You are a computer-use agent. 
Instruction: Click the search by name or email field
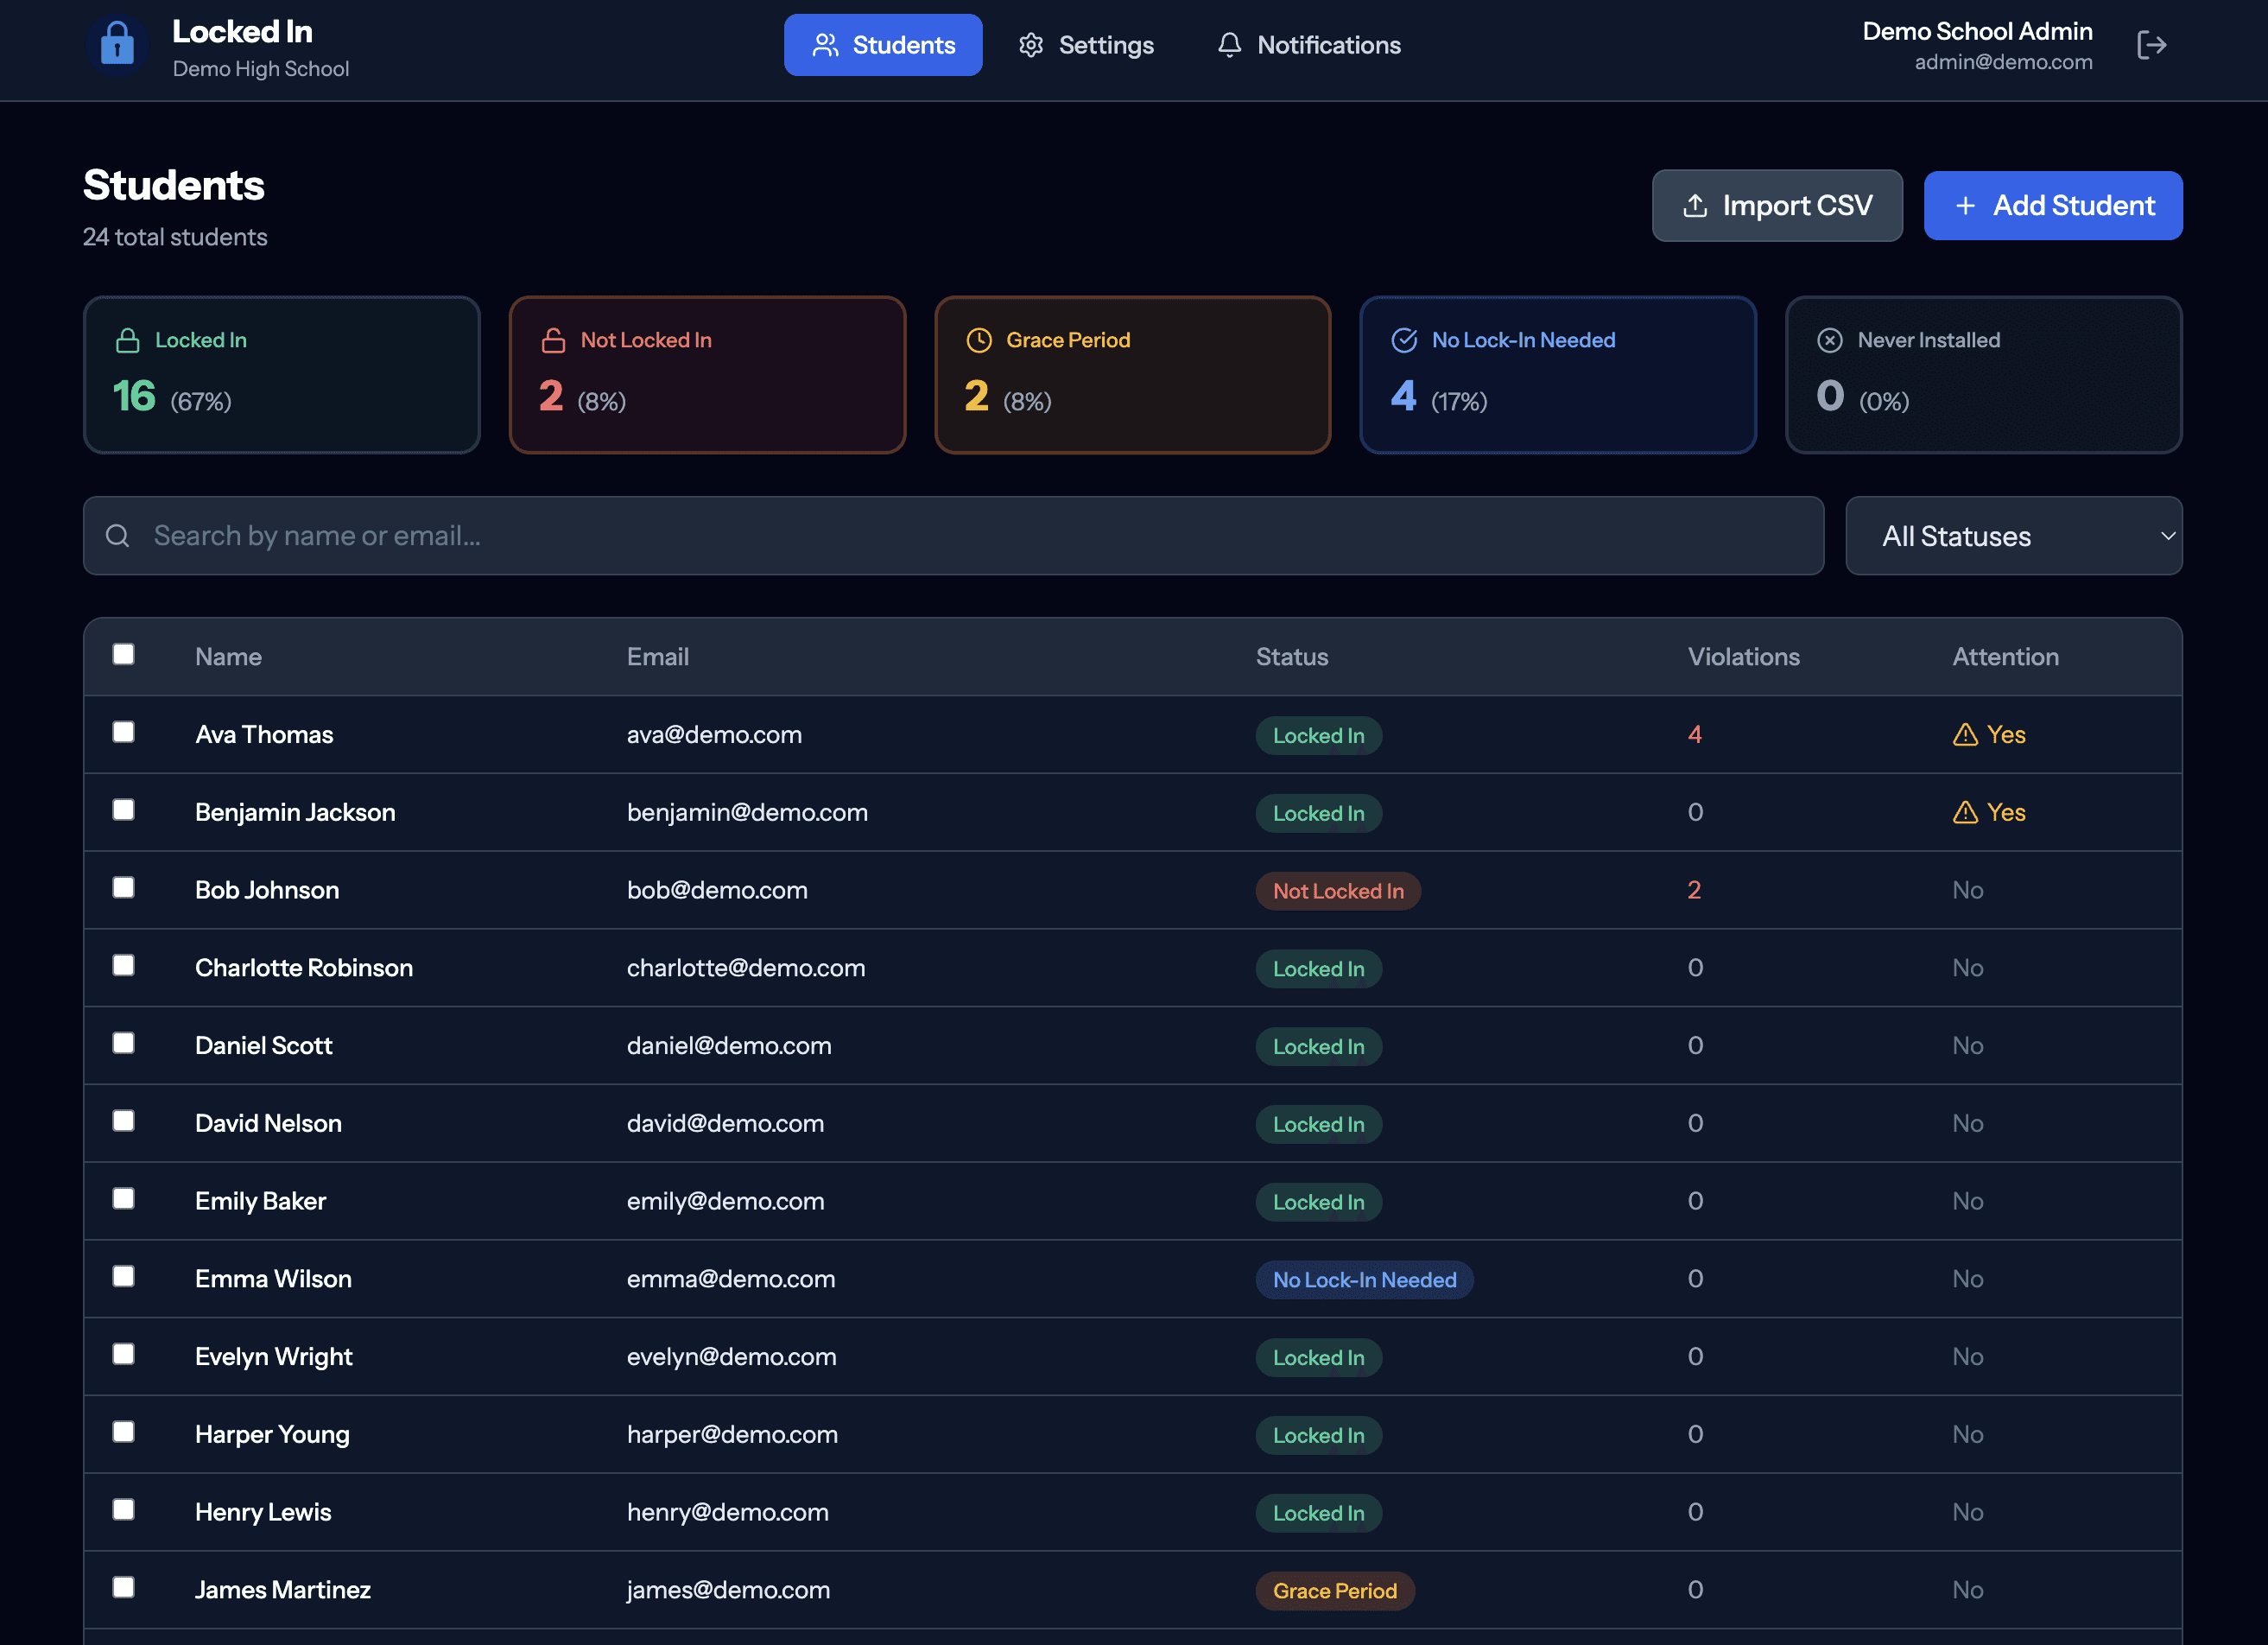[700, 536]
